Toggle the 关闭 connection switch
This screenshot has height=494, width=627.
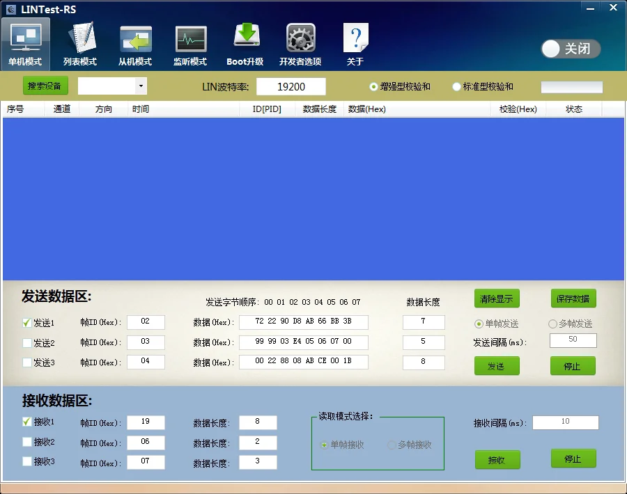click(571, 49)
